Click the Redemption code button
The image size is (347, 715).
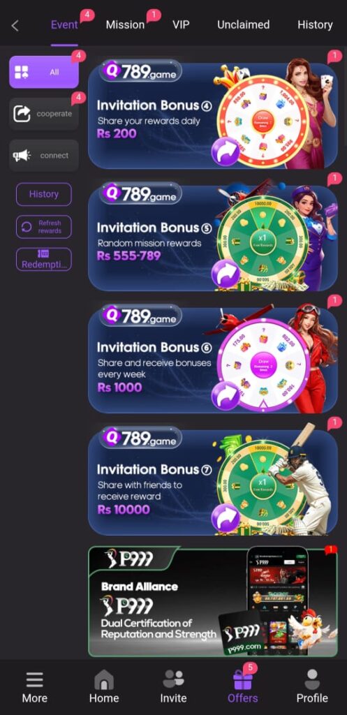tap(44, 259)
